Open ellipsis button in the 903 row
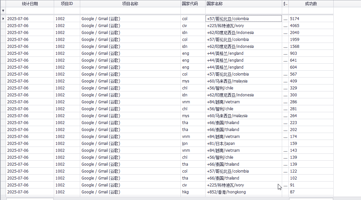 coord(285,53)
